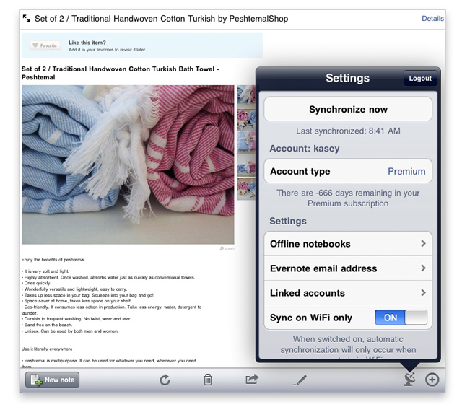462x407 pixels.
Task: Open the share/export arrow icon
Action: pyautogui.click(x=252, y=379)
